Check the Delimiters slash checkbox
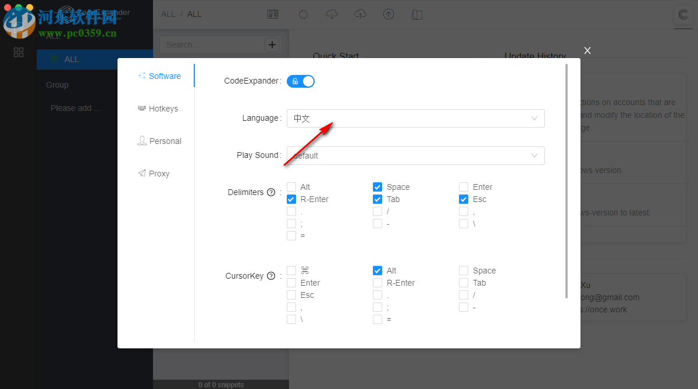This screenshot has height=389, width=698. click(378, 211)
